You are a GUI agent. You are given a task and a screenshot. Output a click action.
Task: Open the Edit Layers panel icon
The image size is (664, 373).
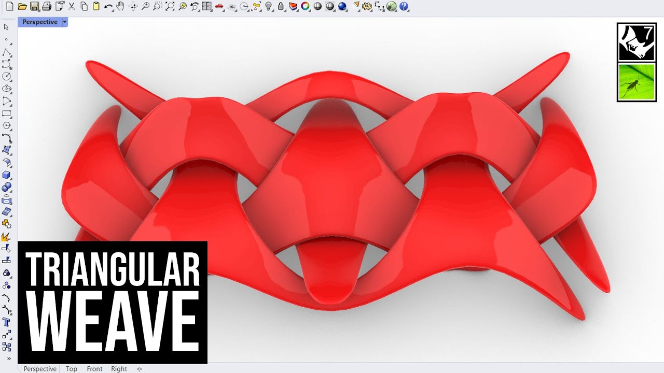293,6
